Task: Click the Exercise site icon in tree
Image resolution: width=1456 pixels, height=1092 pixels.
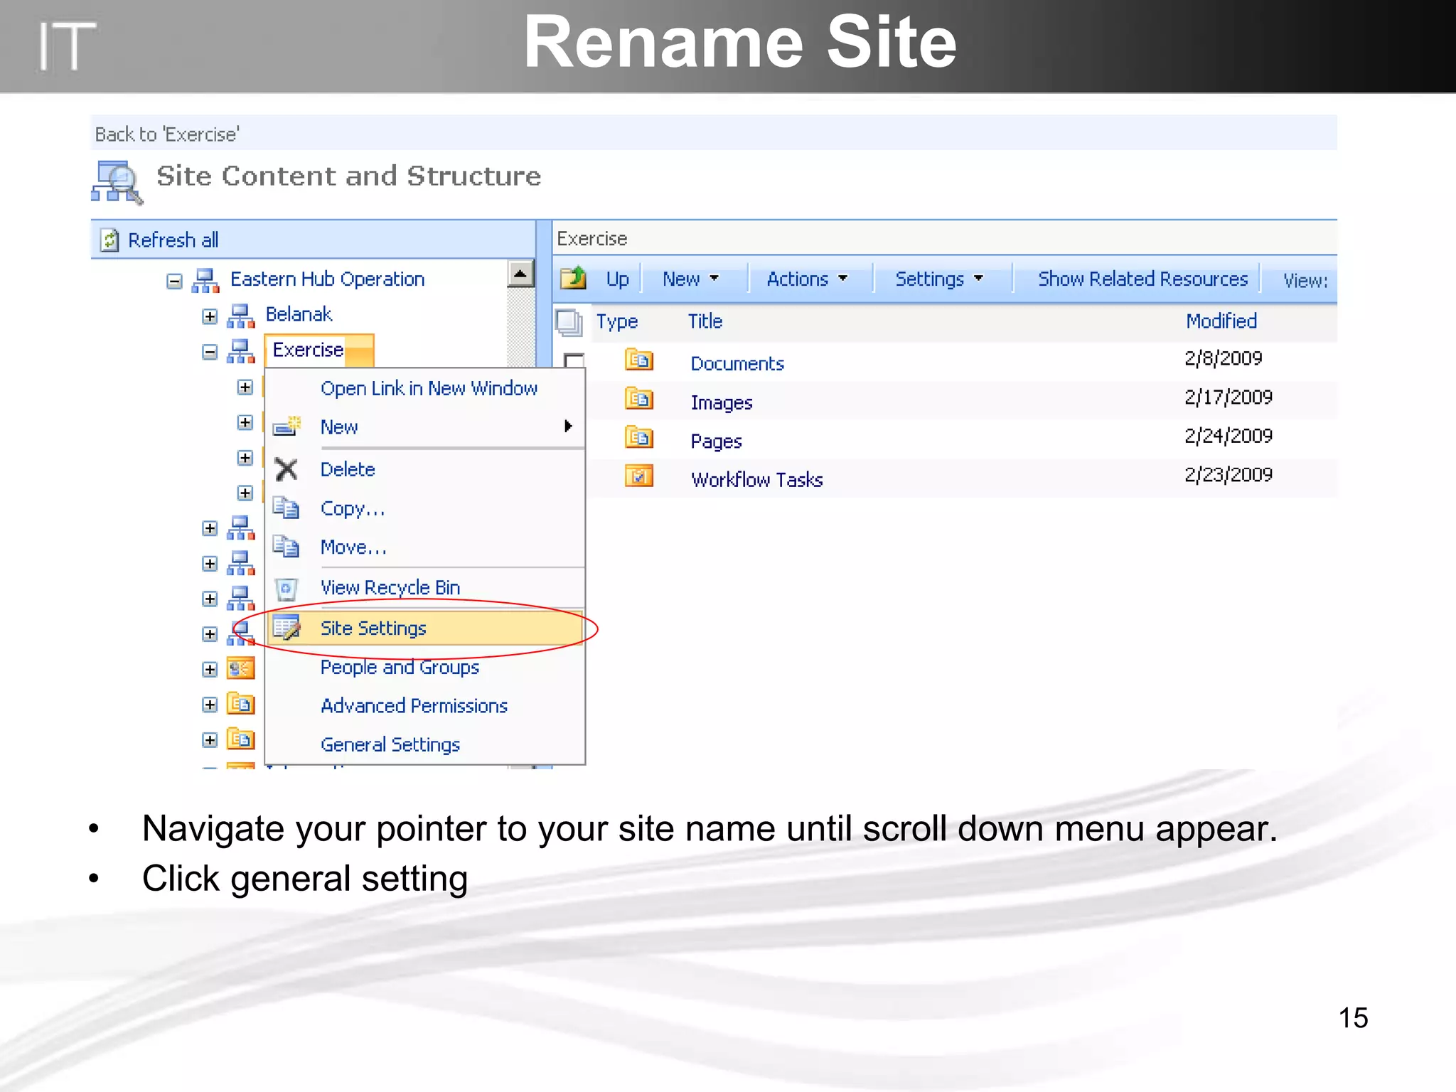Action: (240, 351)
